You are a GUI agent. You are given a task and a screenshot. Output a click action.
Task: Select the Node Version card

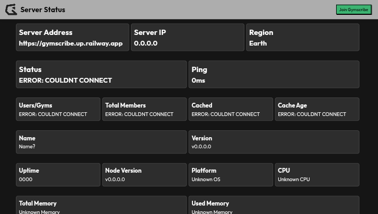pos(144,174)
